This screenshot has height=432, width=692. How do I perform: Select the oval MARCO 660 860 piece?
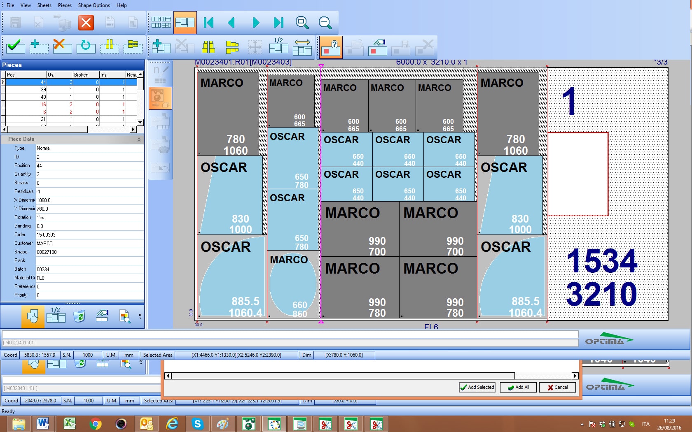point(293,285)
